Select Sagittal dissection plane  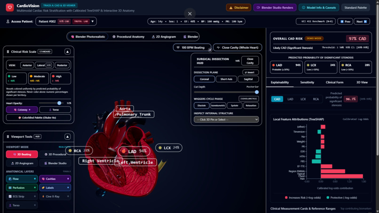point(248,79)
